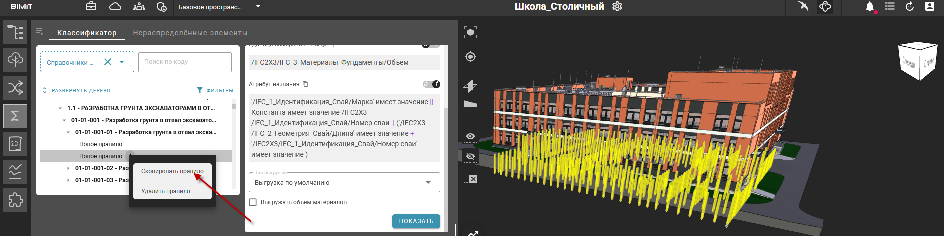Click the clear selection box X icon
944x236 pixels.
[x=470, y=177]
